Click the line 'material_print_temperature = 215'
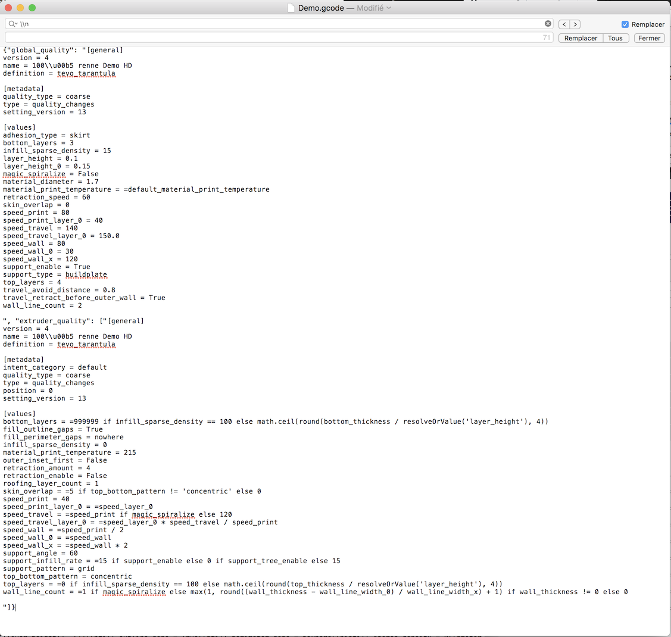671x637 pixels. tap(69, 452)
